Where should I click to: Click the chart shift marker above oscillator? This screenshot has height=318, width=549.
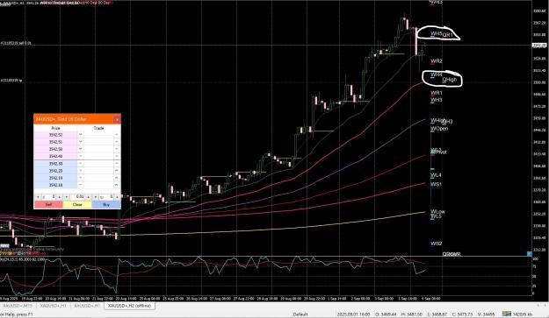(x=529, y=254)
